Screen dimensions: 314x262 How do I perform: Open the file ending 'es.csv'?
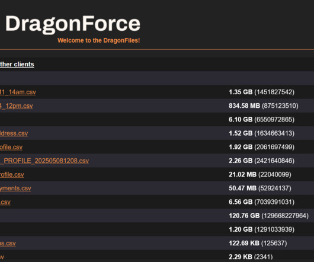click(8, 243)
